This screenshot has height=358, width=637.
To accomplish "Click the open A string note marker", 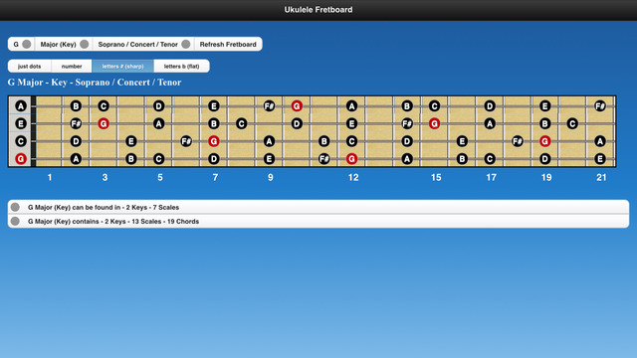I will [21, 106].
